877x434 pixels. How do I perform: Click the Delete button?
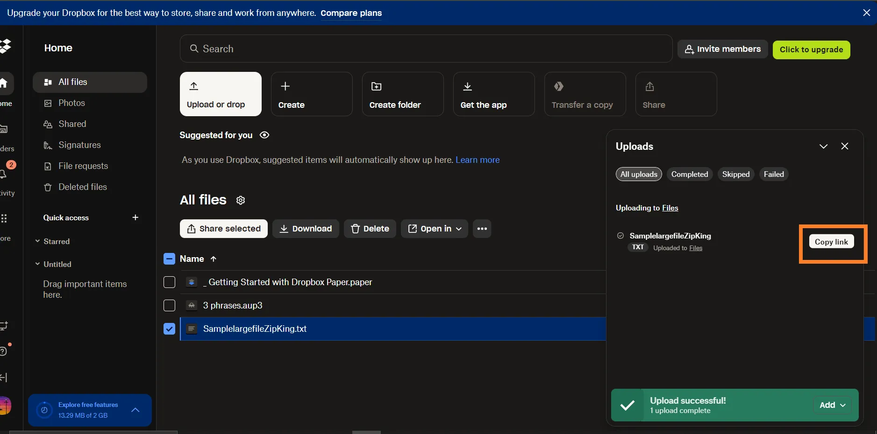coord(370,229)
